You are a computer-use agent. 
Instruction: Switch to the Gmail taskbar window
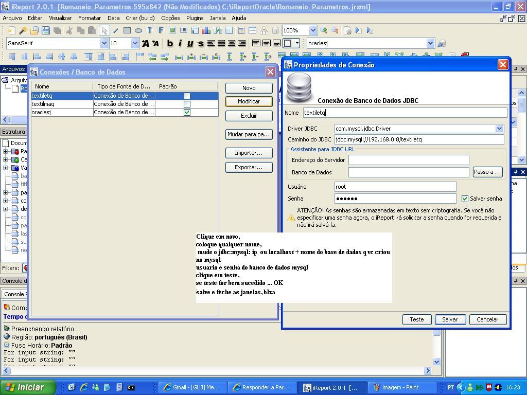(192, 388)
